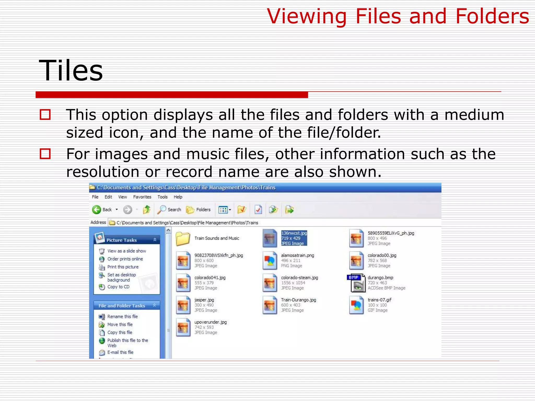Open the Help menu
Viewport: 535px width, 401px height.
click(x=178, y=197)
